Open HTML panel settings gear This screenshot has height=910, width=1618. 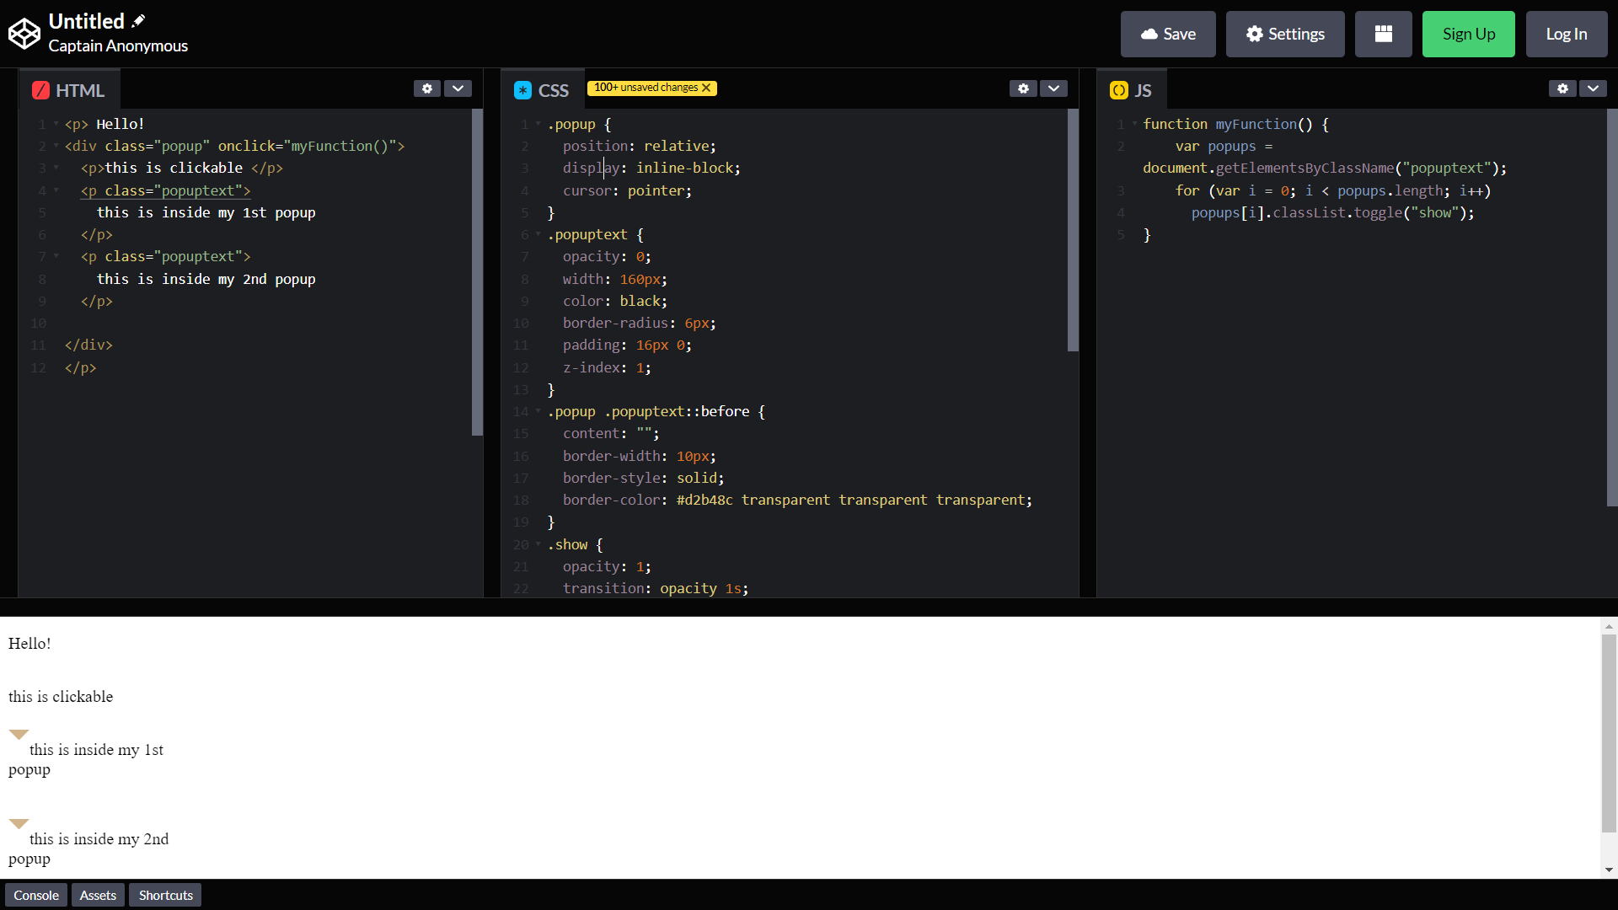point(426,88)
